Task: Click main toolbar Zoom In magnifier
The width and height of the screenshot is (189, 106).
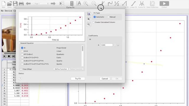Action: coord(86,4)
